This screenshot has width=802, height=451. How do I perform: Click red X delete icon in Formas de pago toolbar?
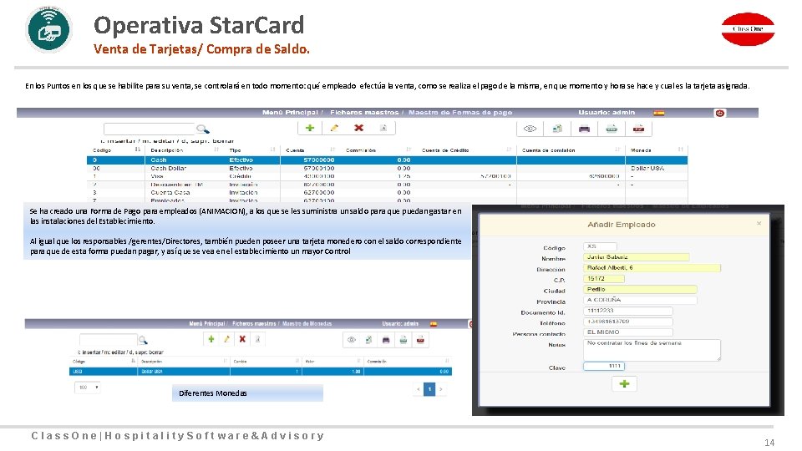(358, 128)
